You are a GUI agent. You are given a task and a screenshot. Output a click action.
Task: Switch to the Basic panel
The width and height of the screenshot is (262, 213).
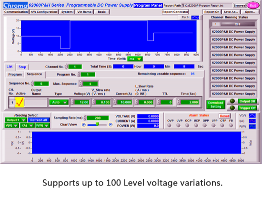click(x=101, y=12)
